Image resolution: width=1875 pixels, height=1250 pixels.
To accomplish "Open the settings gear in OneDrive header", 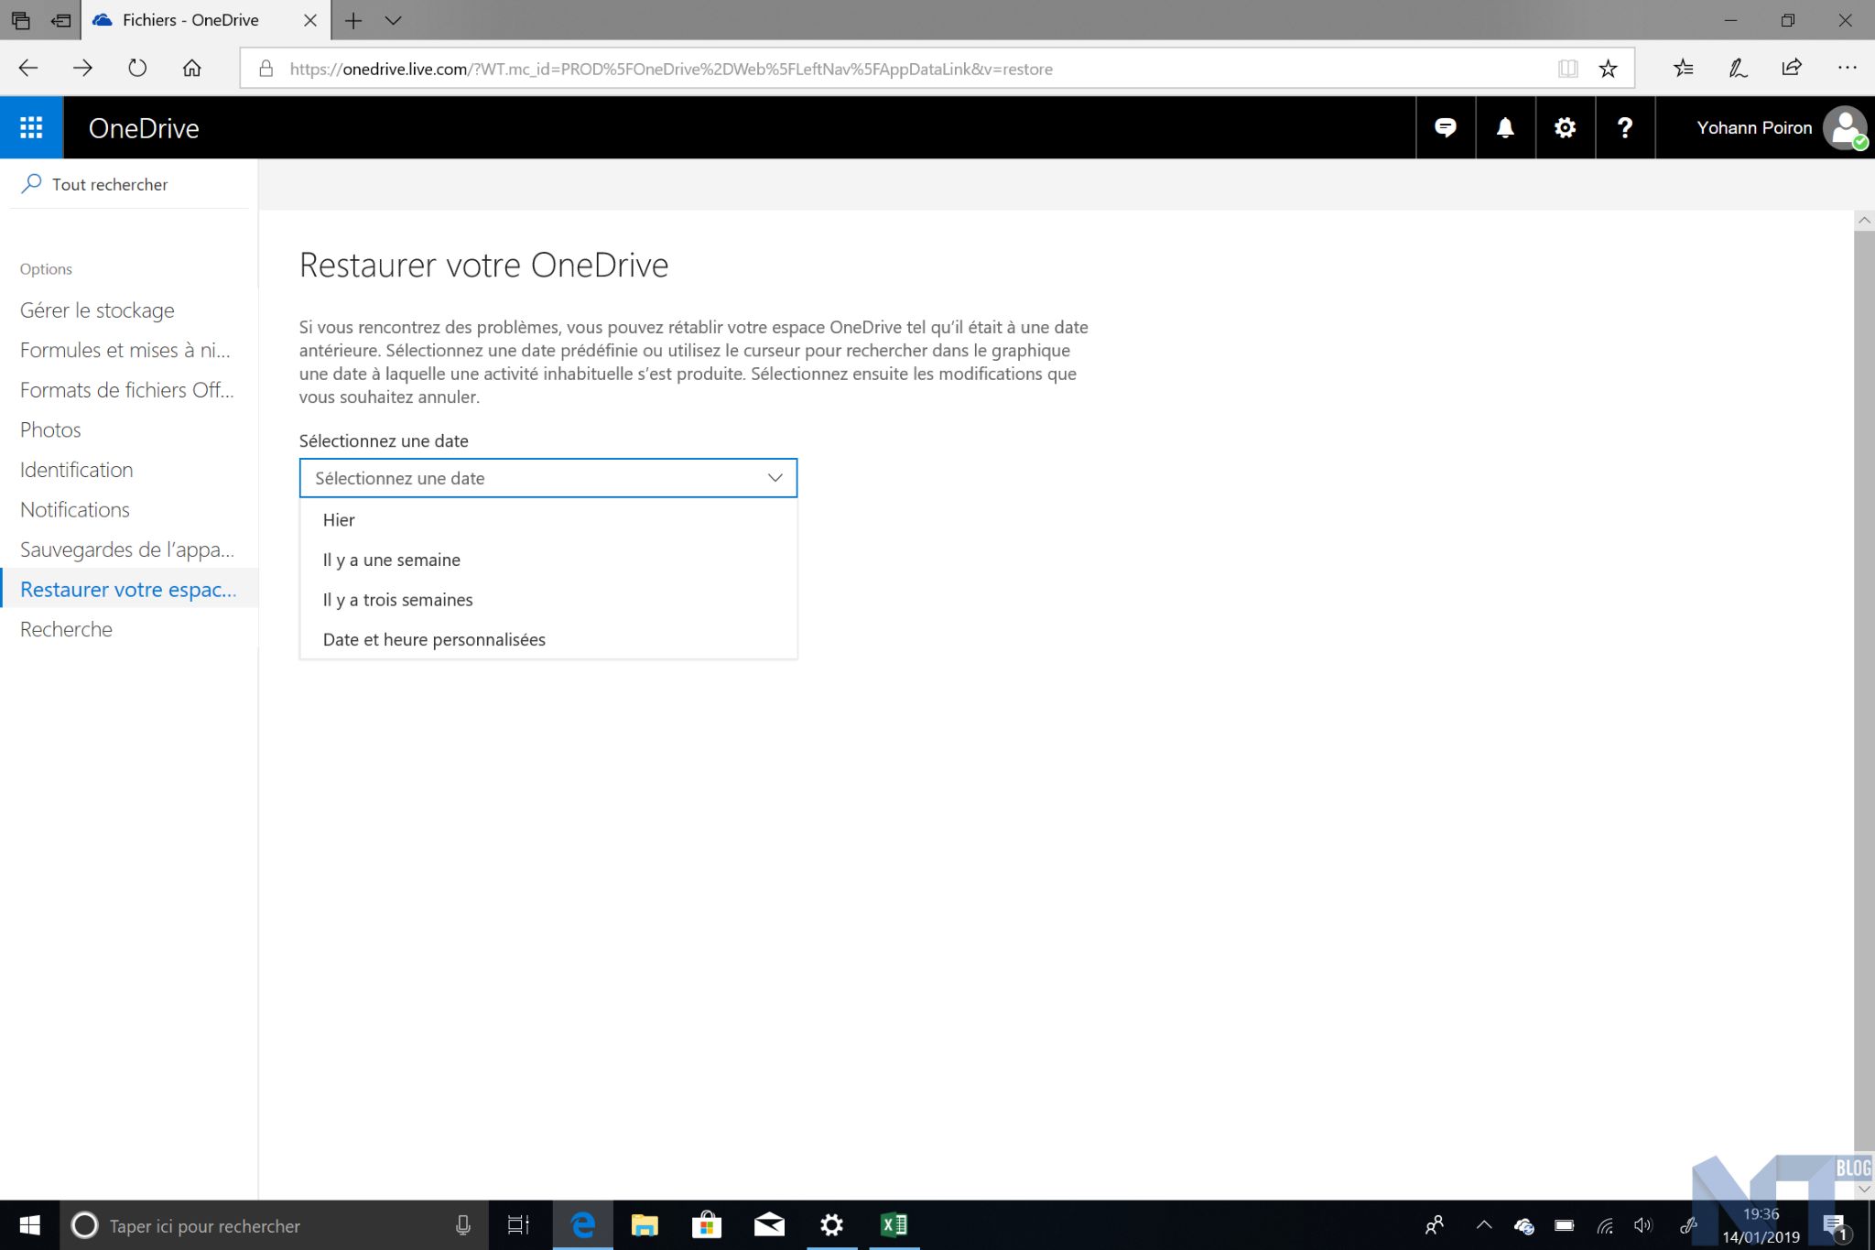I will coord(1565,127).
